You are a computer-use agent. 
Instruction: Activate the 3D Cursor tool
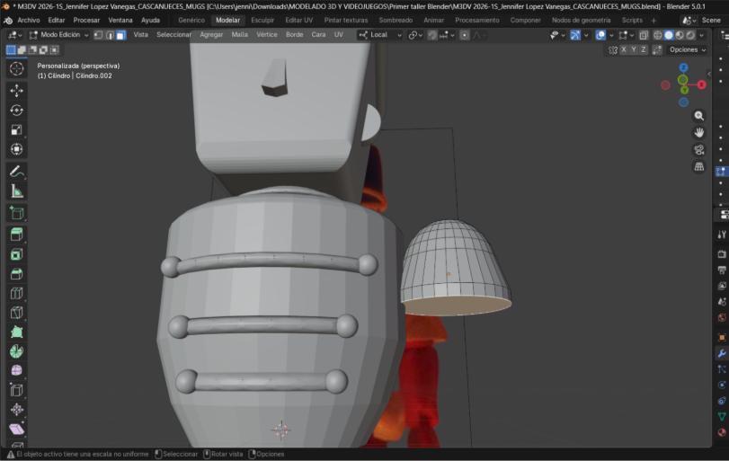[x=16, y=68]
